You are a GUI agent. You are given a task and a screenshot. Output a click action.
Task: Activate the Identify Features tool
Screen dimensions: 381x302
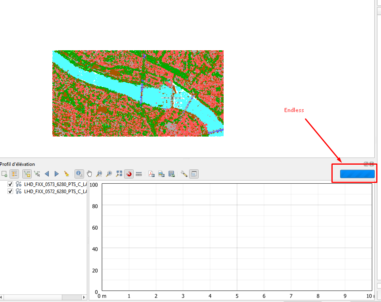(x=78, y=173)
